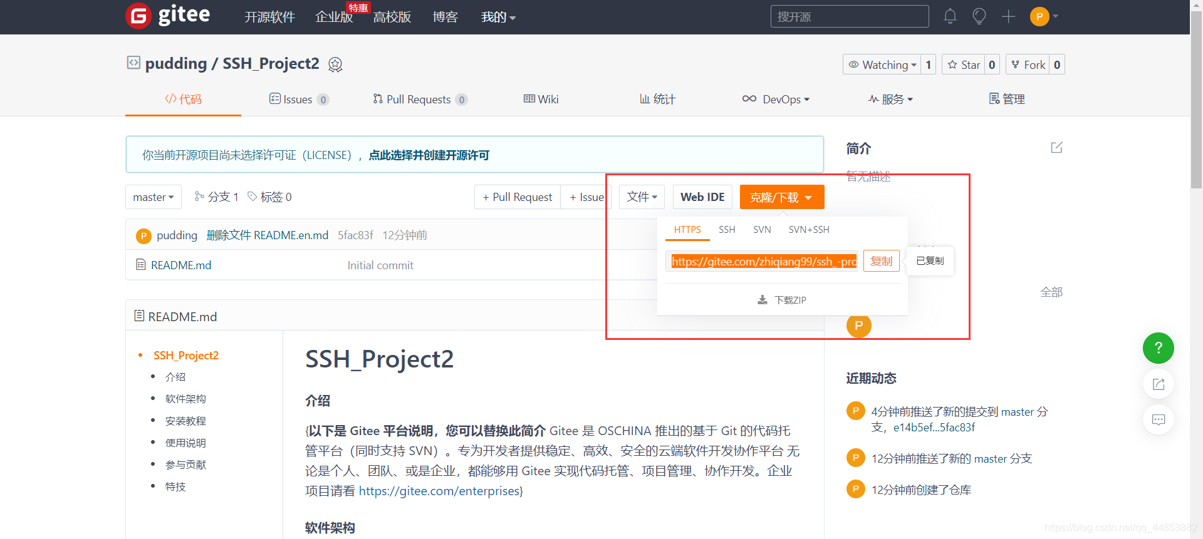Open the master branch selector

tap(154, 197)
